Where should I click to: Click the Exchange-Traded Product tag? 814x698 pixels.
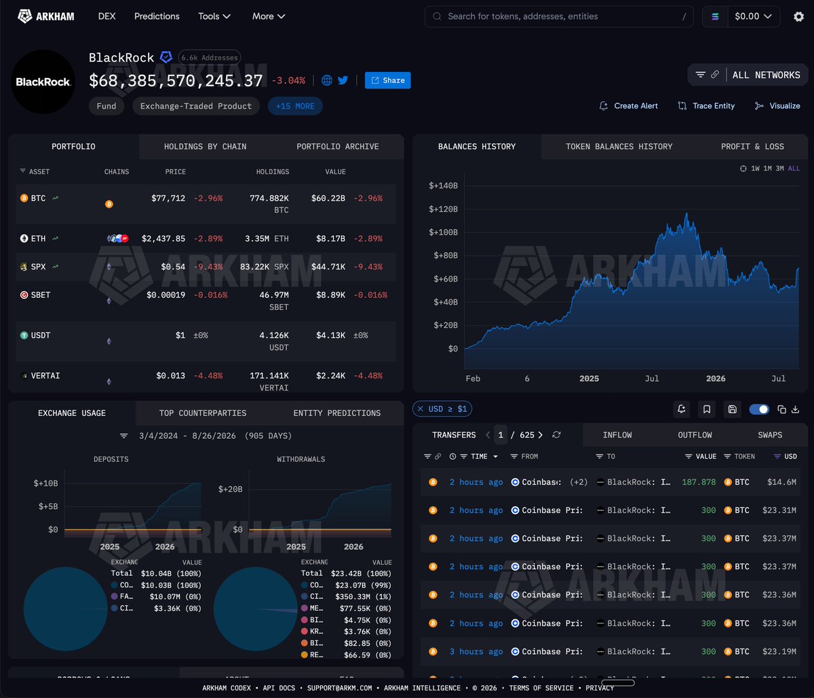coord(196,106)
